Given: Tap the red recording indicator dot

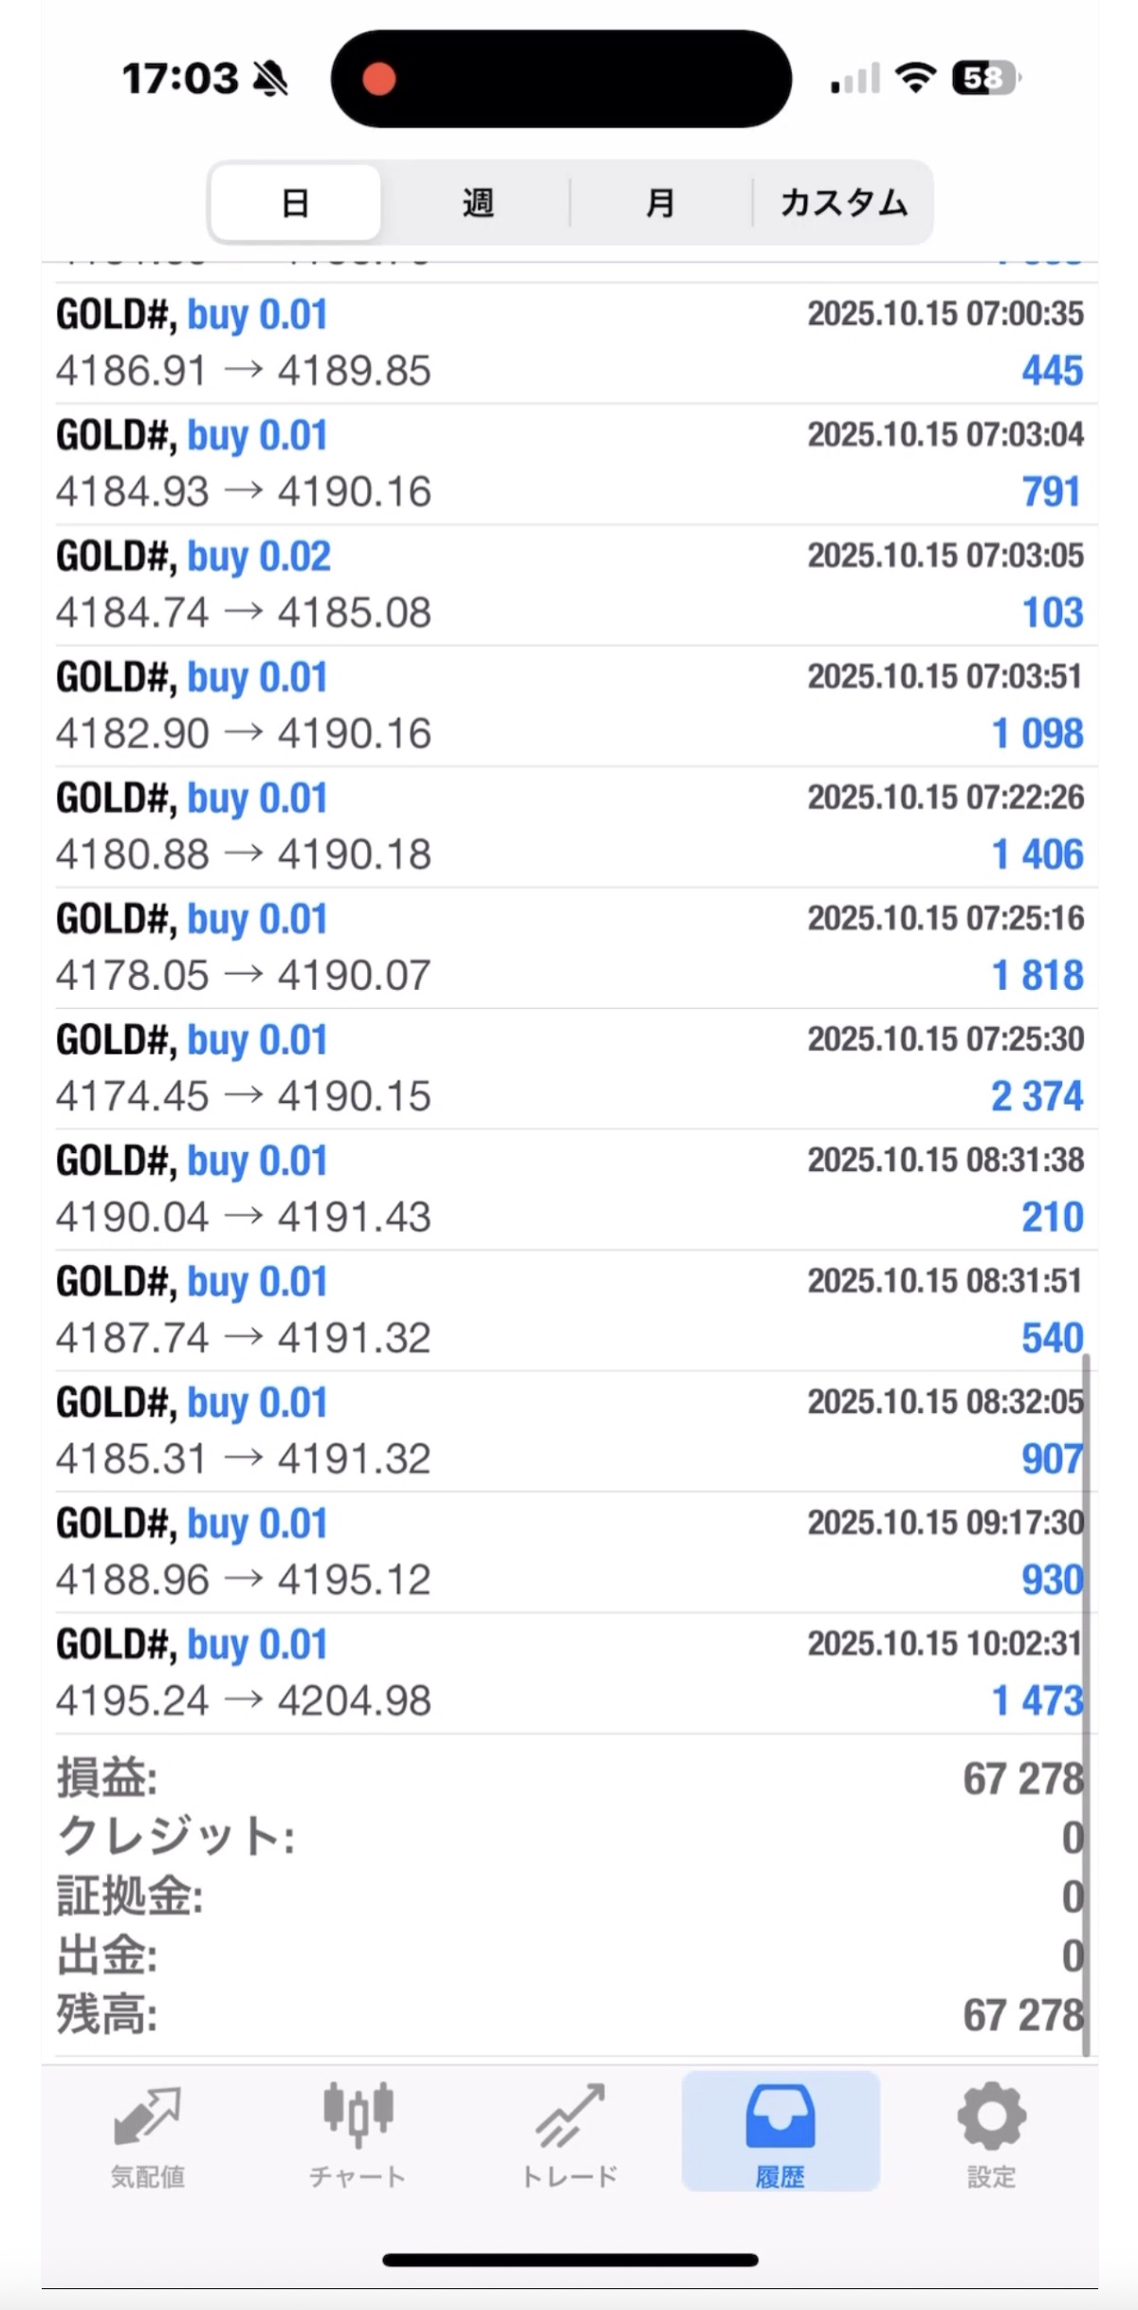Looking at the screenshot, I should click(379, 79).
